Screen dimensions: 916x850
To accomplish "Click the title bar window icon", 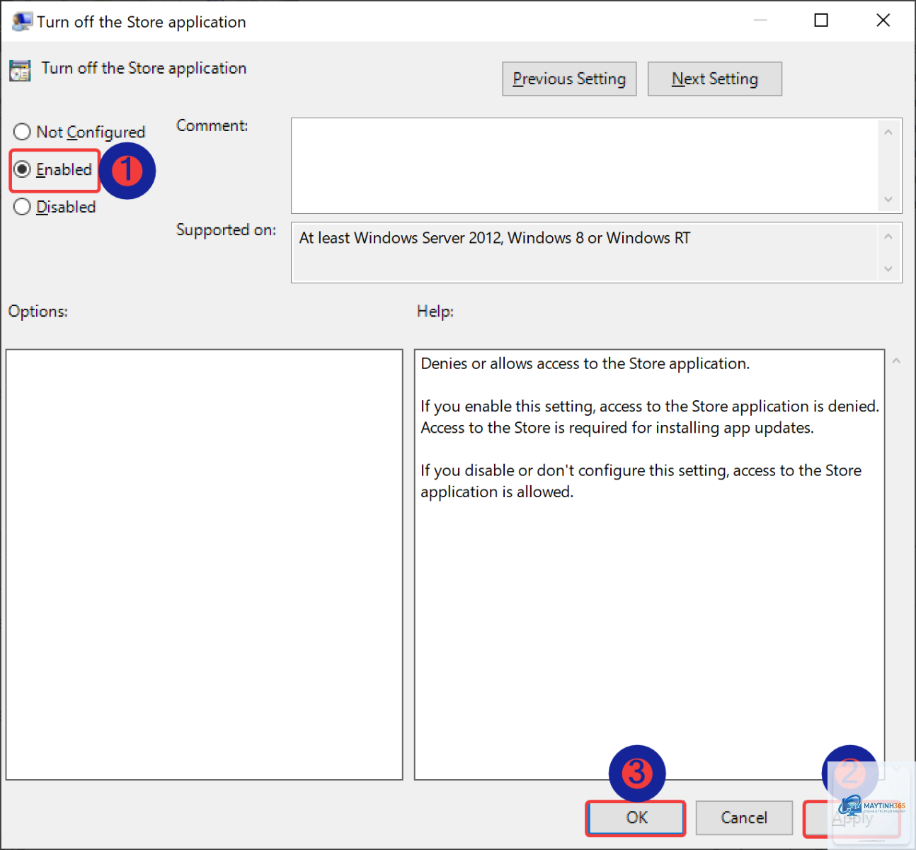I will click(21, 21).
